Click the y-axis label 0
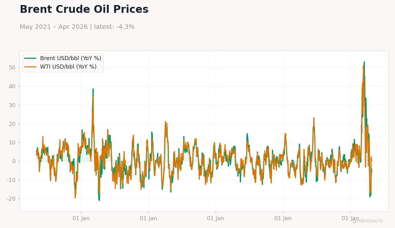Viewport: 395px width, 228px height. [14, 161]
